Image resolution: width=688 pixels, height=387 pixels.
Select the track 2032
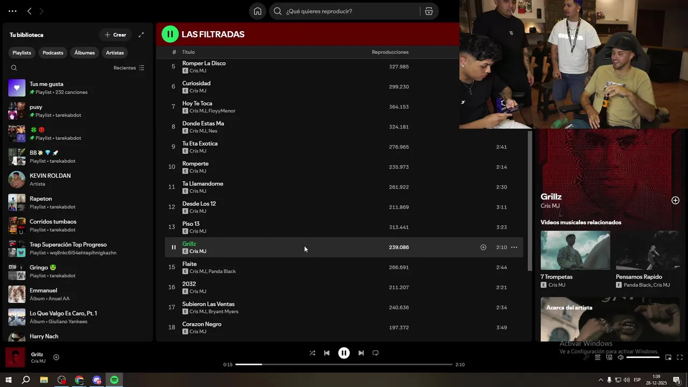189,284
